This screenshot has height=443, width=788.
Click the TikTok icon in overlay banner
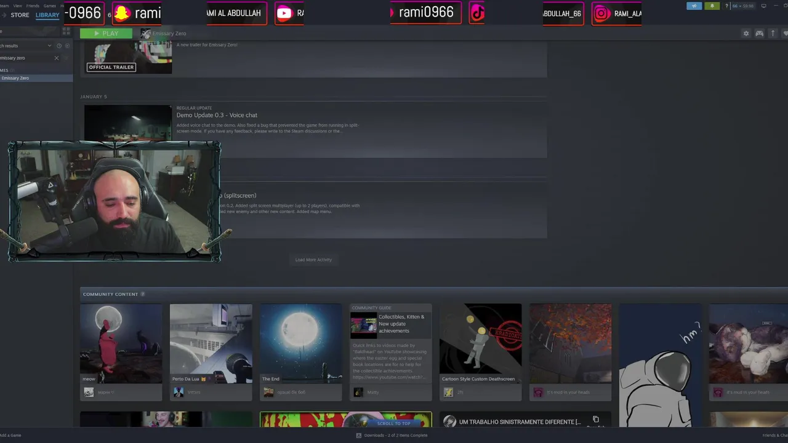[x=477, y=13]
